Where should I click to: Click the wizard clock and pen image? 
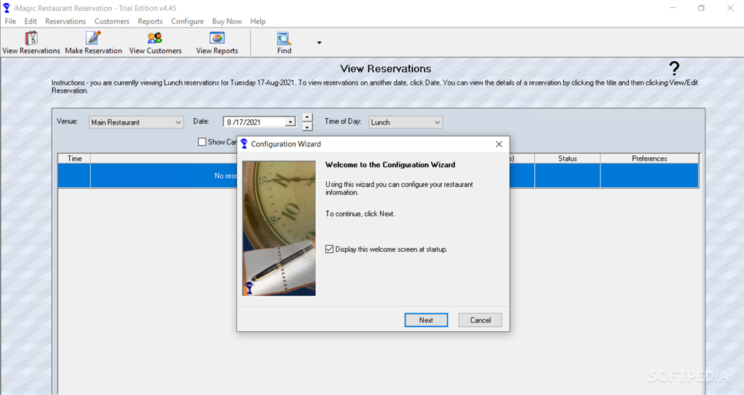point(279,228)
